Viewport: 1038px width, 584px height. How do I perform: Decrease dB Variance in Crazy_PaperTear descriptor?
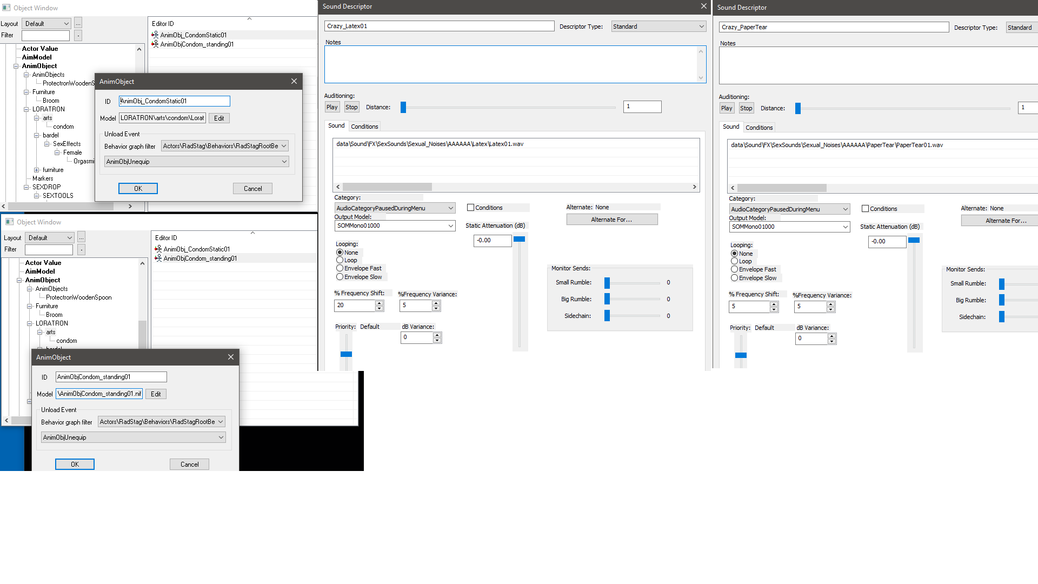coord(832,342)
